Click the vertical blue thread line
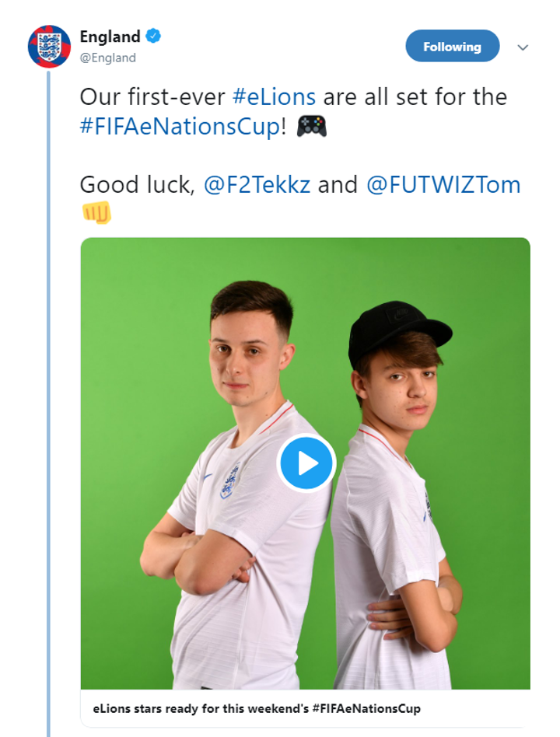The height and width of the screenshot is (737, 560). tap(49, 389)
